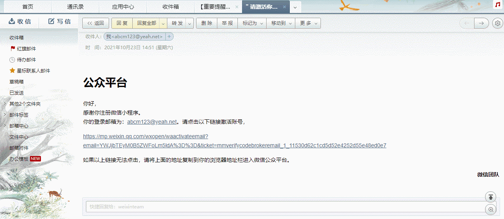Image resolution: width=504 pixels, height=219 pixels.
Task: Open 邮箱附件 in sidebar
Action: coord(19,148)
